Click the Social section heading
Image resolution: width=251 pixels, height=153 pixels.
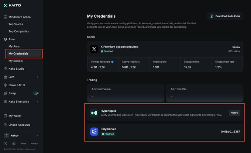91,37
